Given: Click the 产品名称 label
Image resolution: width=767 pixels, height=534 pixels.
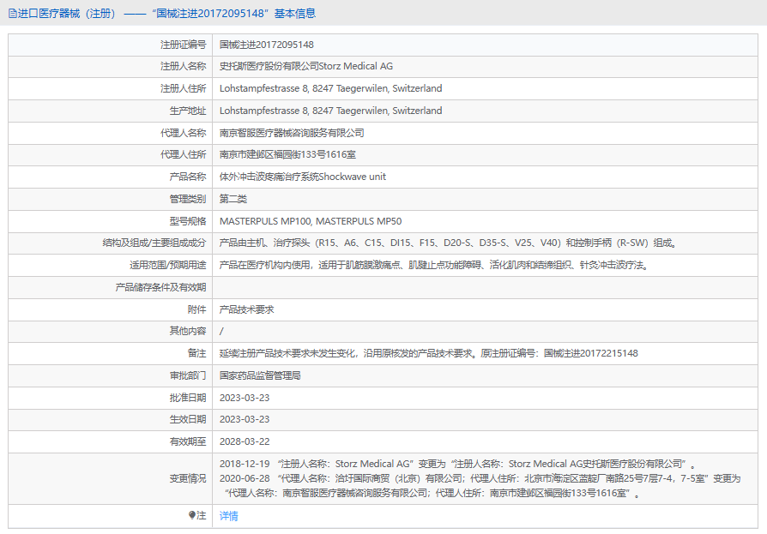Looking at the screenshot, I should coord(188,177).
